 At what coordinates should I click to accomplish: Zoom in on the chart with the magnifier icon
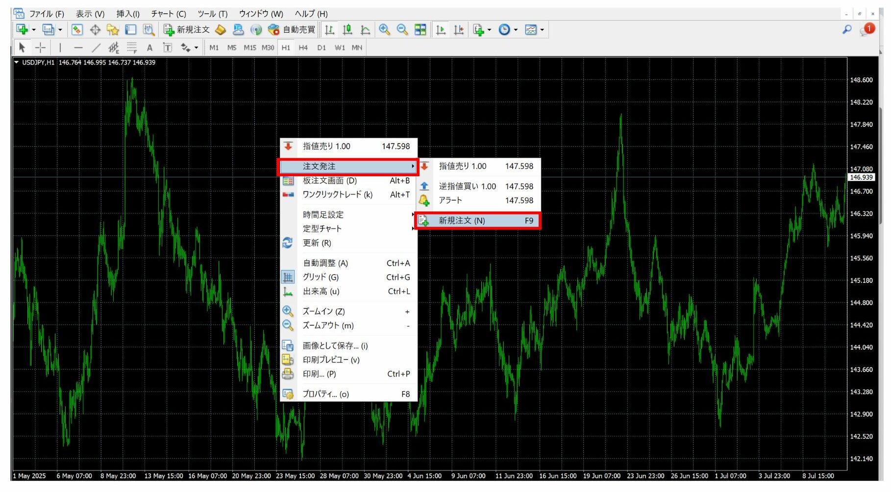click(x=385, y=29)
